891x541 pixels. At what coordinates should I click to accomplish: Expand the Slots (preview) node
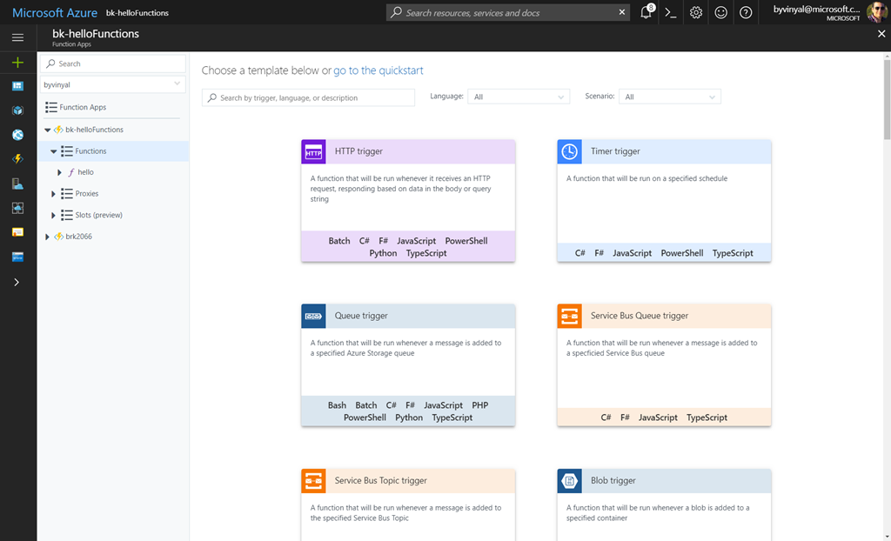click(x=53, y=216)
